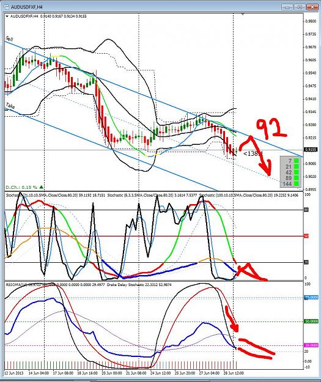Click the OHLC values 0.9140 0.9167 0.9134 0.9155
This screenshot has height=382, width=321.
click(63, 17)
